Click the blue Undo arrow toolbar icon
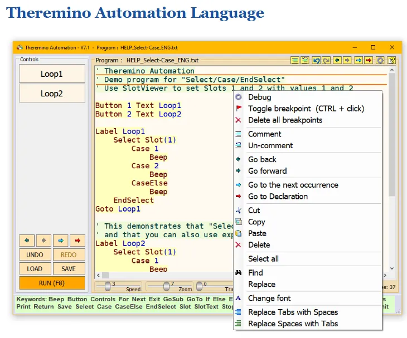The height and width of the screenshot is (338, 407). pyautogui.click(x=316, y=60)
